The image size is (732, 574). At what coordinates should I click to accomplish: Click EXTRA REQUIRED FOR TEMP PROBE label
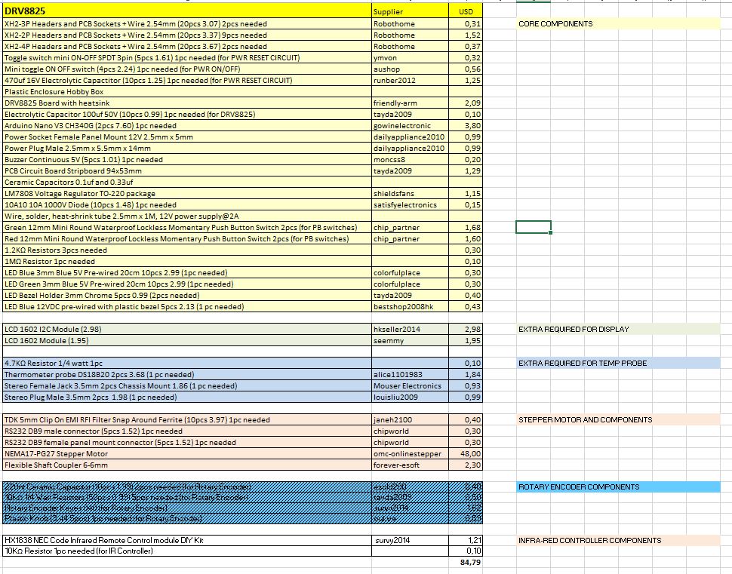(x=618, y=363)
